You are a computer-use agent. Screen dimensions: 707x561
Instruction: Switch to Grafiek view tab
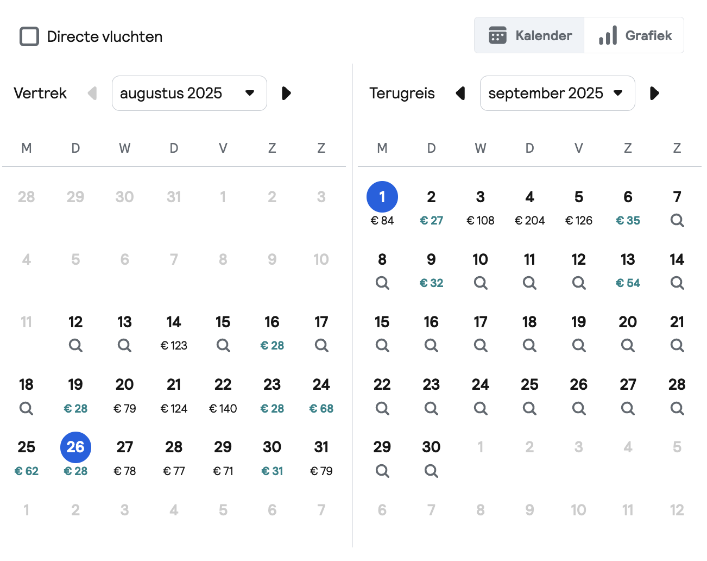click(x=634, y=35)
